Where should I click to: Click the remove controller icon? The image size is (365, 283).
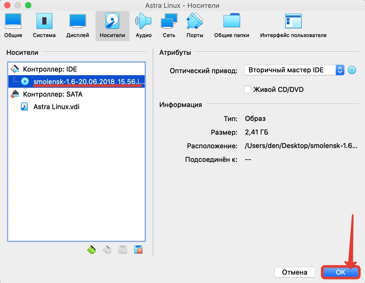click(x=107, y=250)
